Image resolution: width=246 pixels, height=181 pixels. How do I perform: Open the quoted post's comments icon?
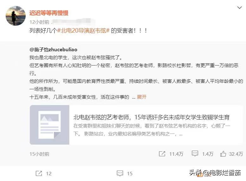[195, 153]
